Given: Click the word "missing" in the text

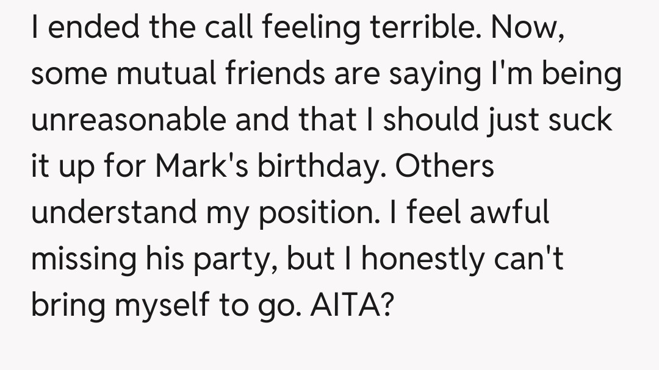Looking at the screenshot, I should tap(82, 259).
